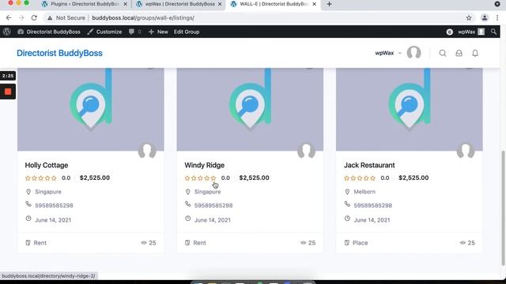
Task: Click the star rating on Holly Cottage
Action: click(x=40, y=177)
